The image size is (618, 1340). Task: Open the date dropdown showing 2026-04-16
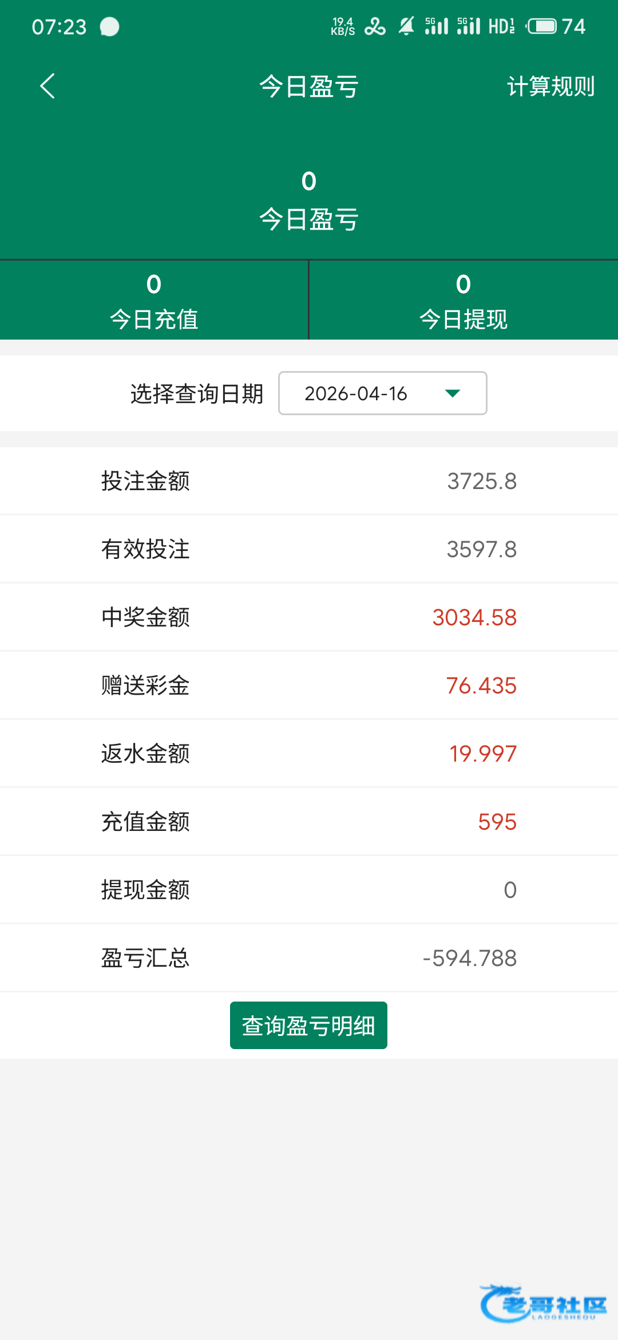pyautogui.click(x=382, y=393)
